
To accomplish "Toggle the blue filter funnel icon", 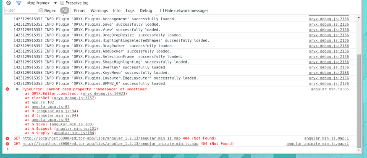I will pyautogui.click(x=19, y=3).
